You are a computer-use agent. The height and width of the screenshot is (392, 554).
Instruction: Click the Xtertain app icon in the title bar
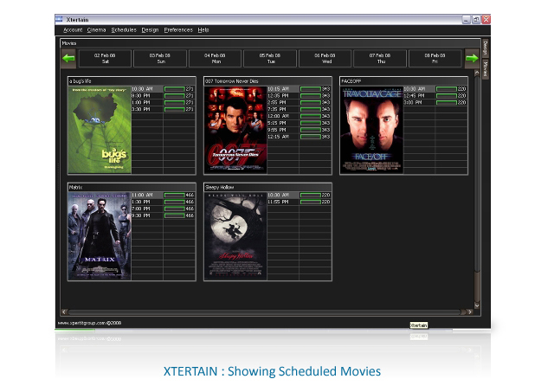click(60, 19)
